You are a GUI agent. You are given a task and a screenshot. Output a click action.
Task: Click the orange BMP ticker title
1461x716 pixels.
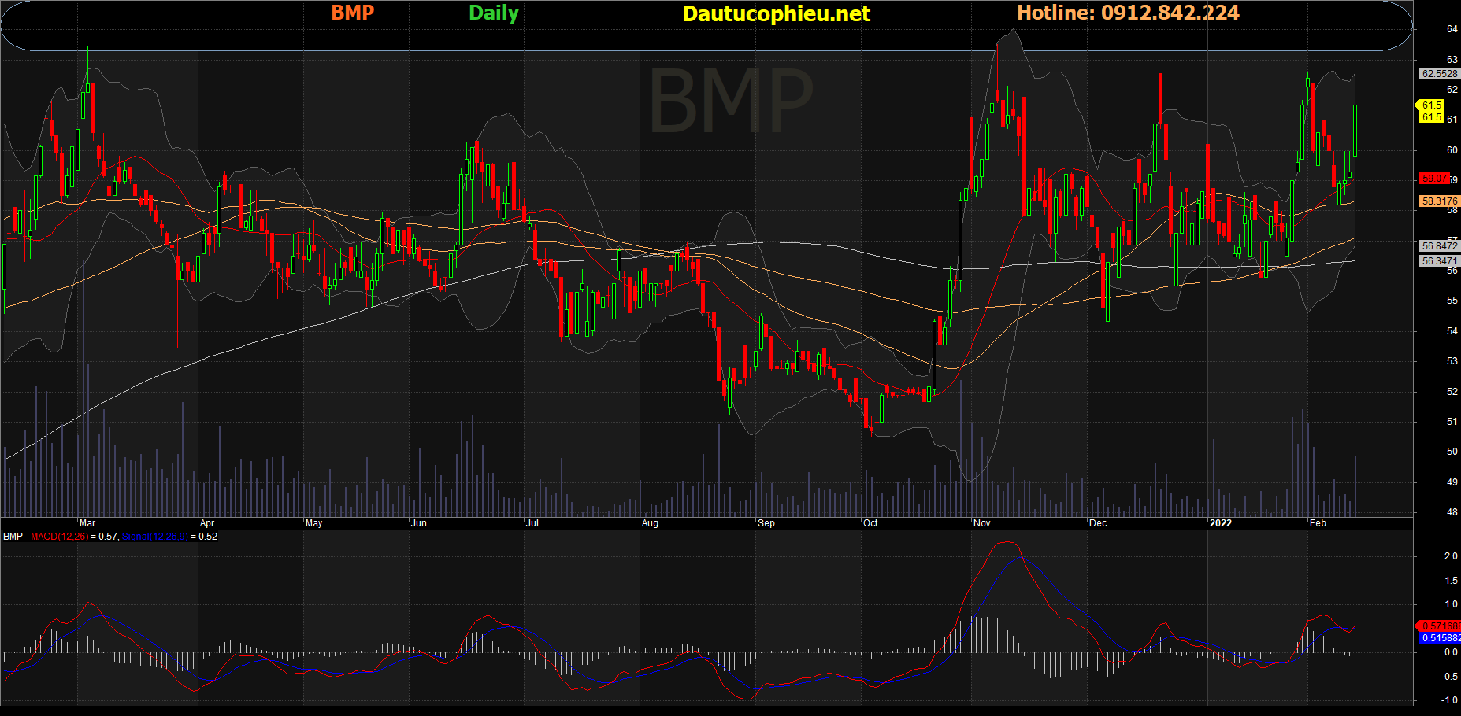coord(352,13)
